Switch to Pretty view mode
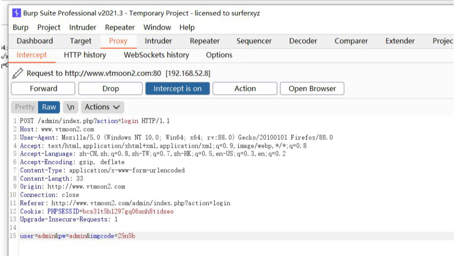 (x=24, y=107)
